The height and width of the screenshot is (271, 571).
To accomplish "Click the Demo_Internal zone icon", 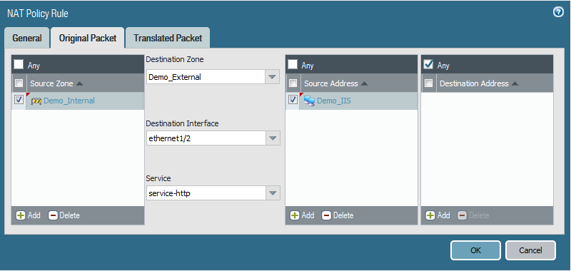I will [x=36, y=101].
